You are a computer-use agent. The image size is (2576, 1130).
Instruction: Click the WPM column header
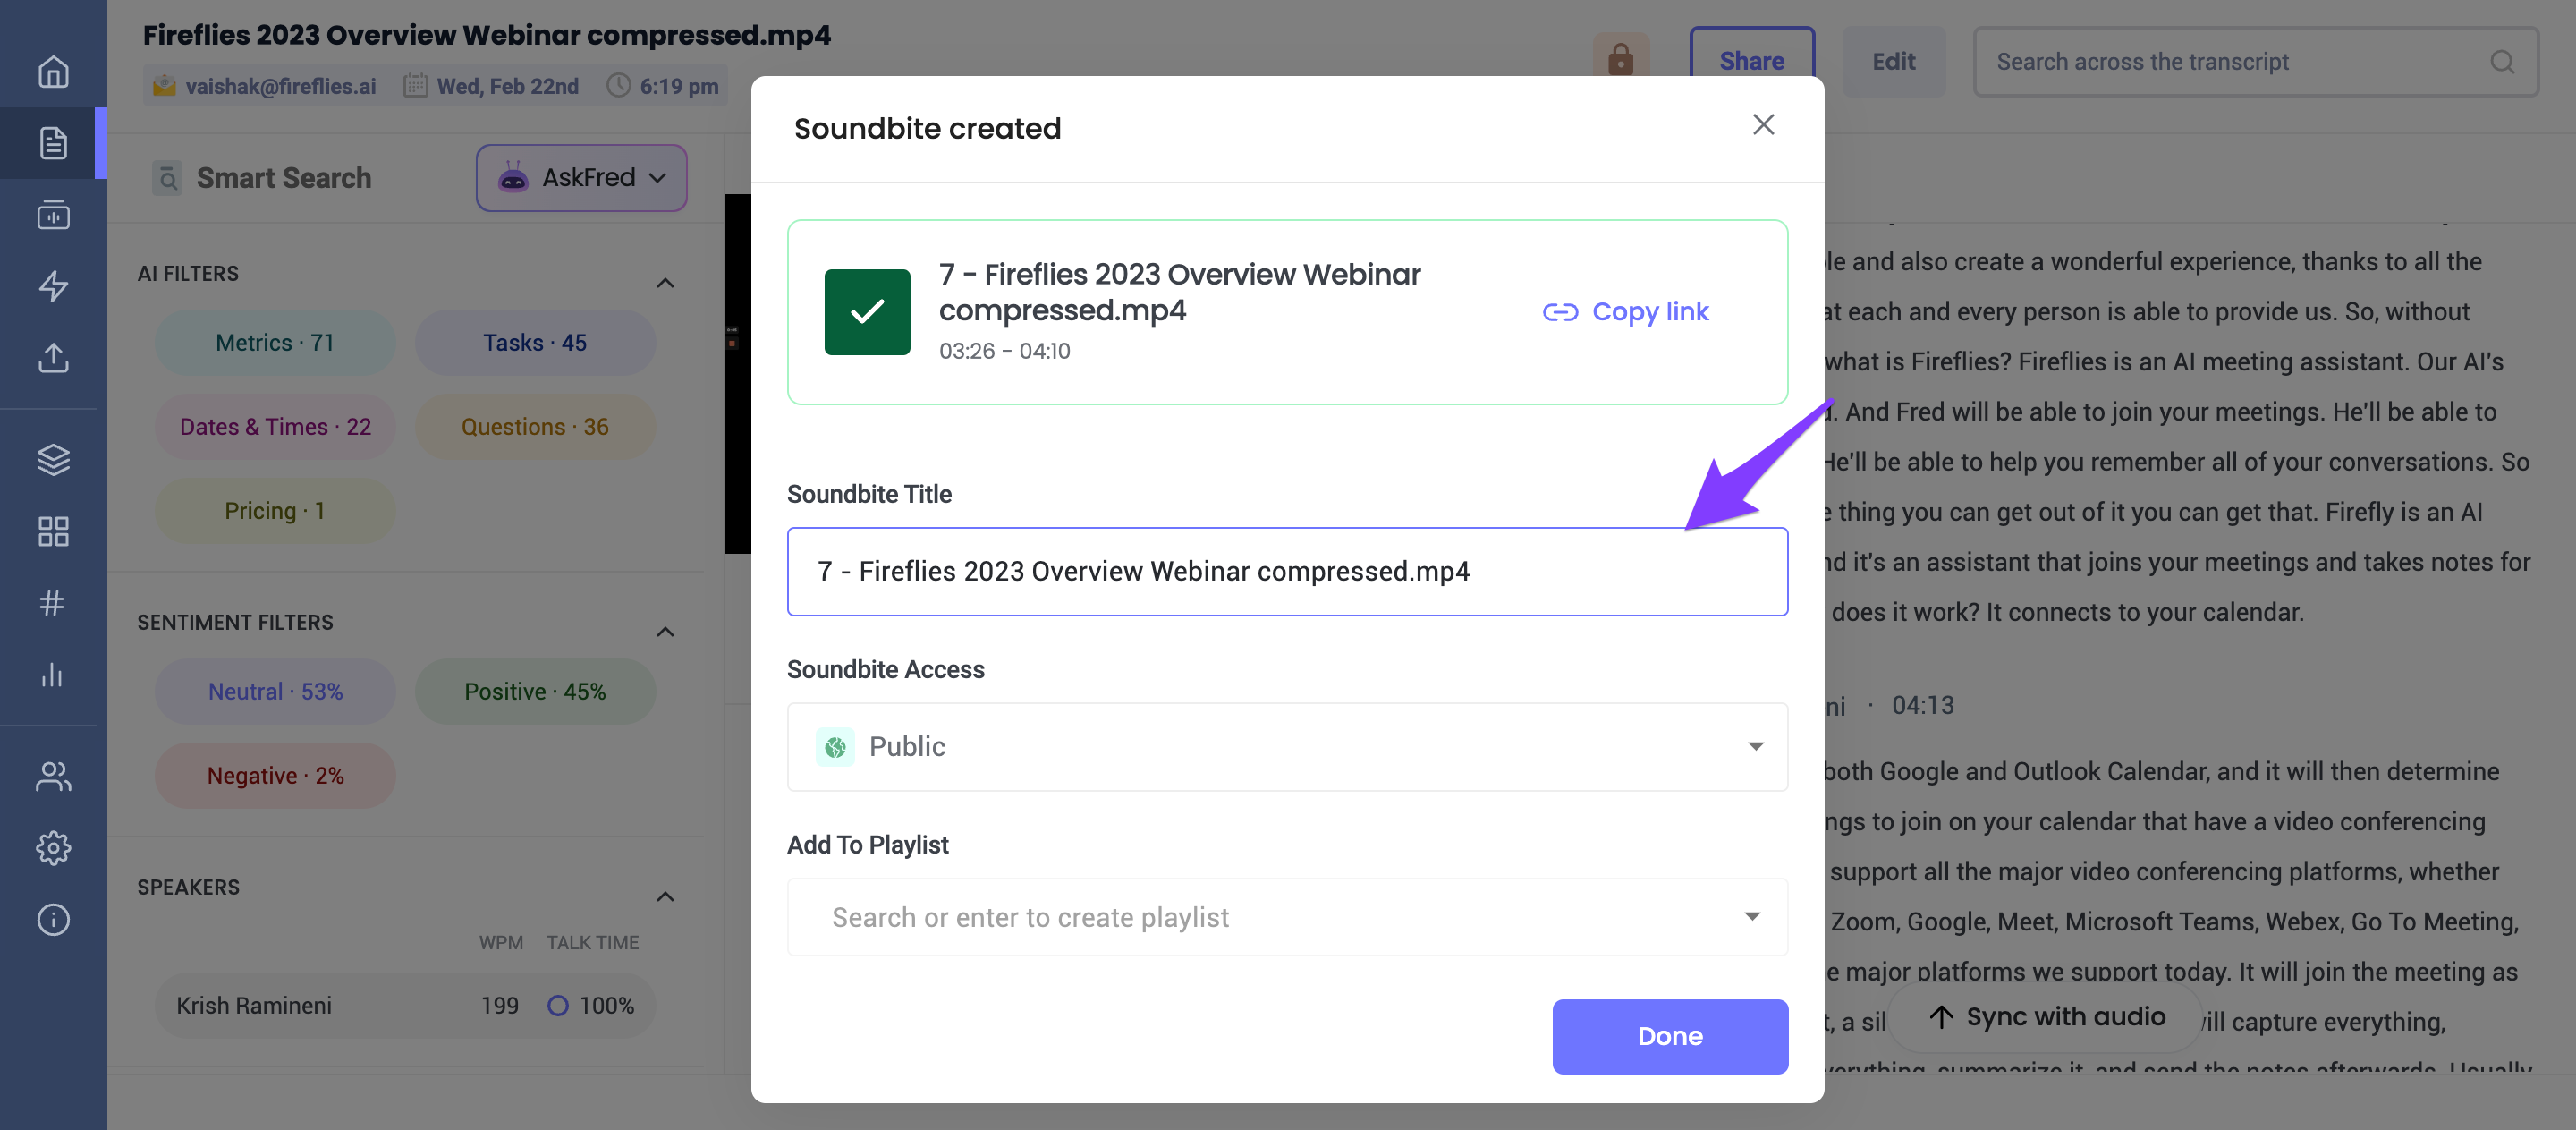[x=501, y=943]
